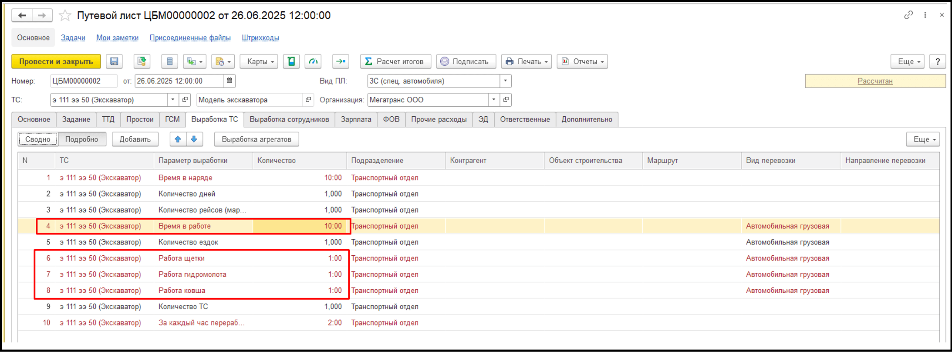Open the ТС record with open-form icon
Image resolution: width=952 pixels, height=352 pixels.
pyautogui.click(x=185, y=100)
